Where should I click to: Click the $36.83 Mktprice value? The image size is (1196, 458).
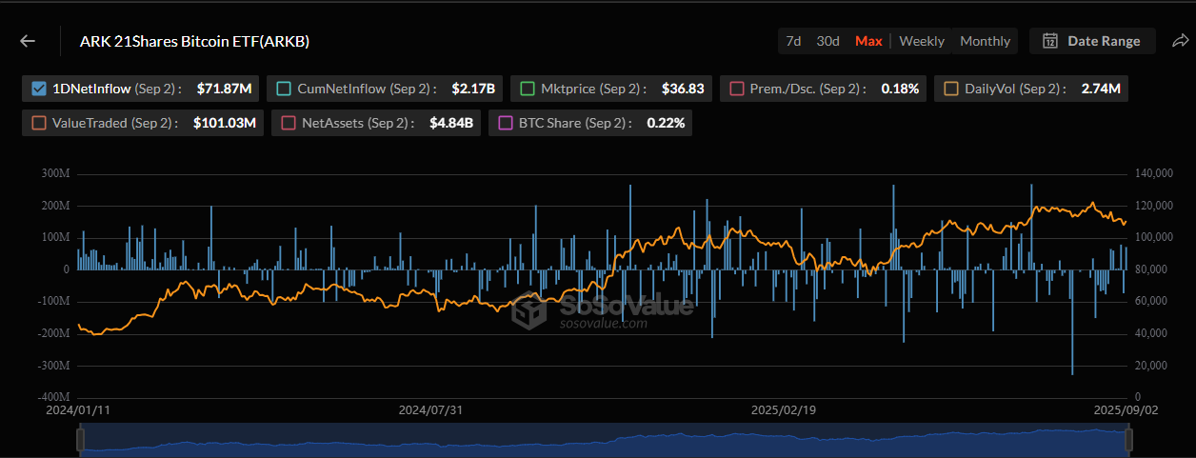683,89
